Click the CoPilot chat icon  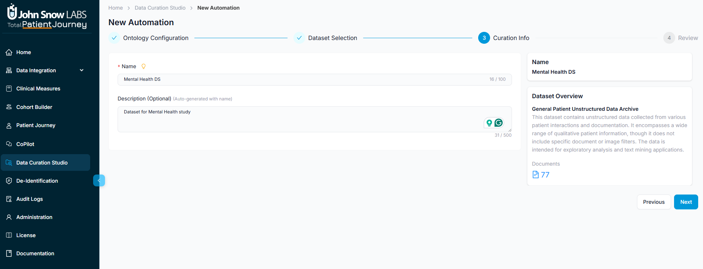9,144
